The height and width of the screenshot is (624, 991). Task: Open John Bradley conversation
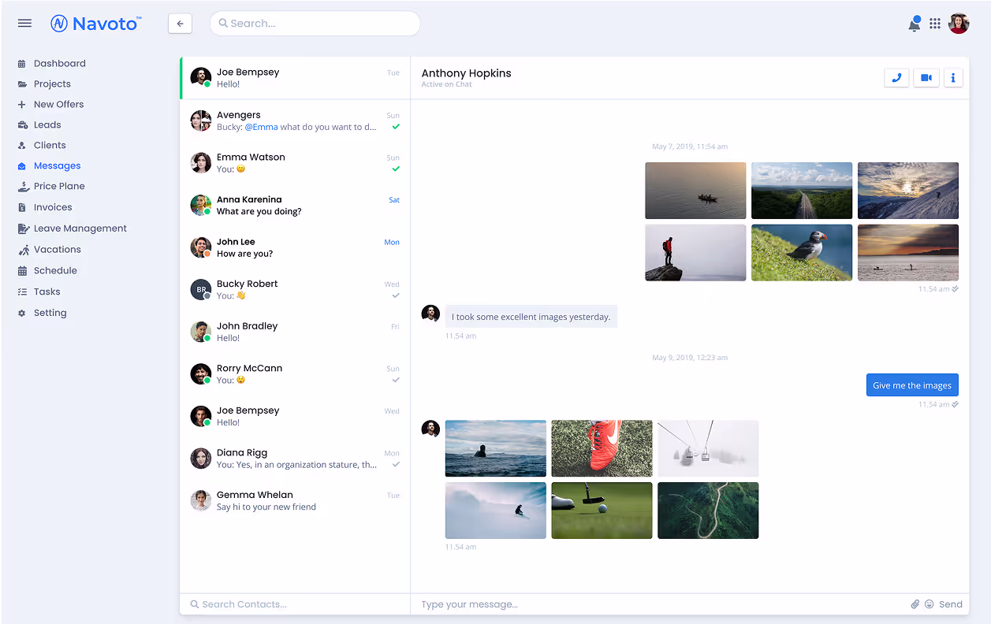pos(295,332)
